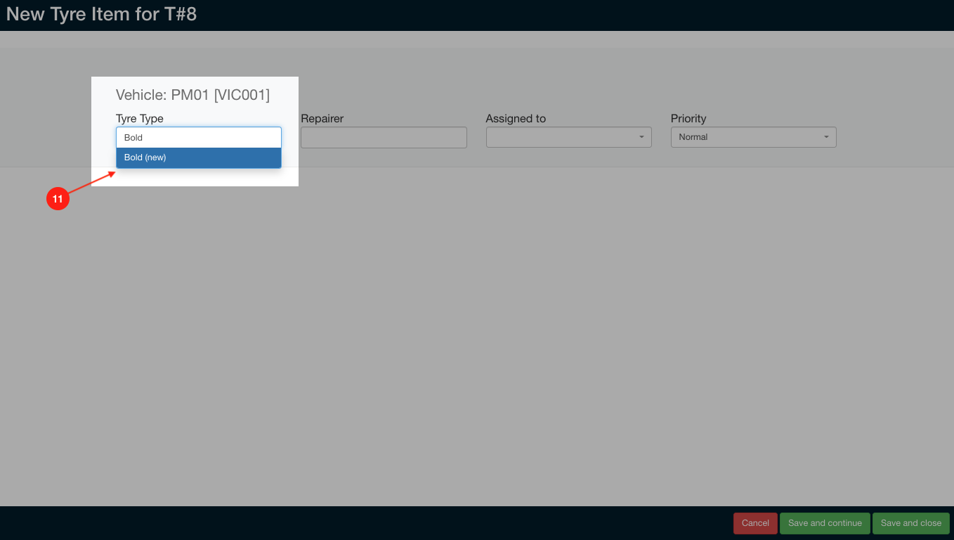Click the red step 11 marker
Screen dimensions: 954x540
[58, 199]
